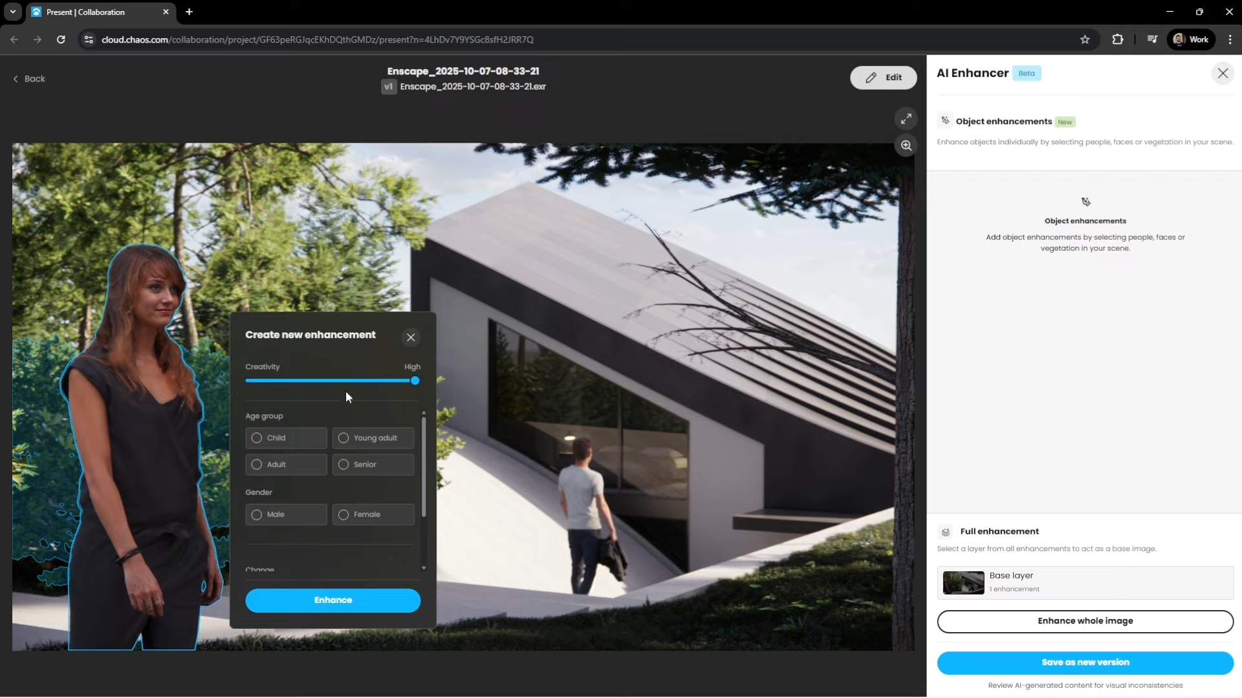Click Save as new version
Screen dimensions: 1242x698
(1085, 662)
